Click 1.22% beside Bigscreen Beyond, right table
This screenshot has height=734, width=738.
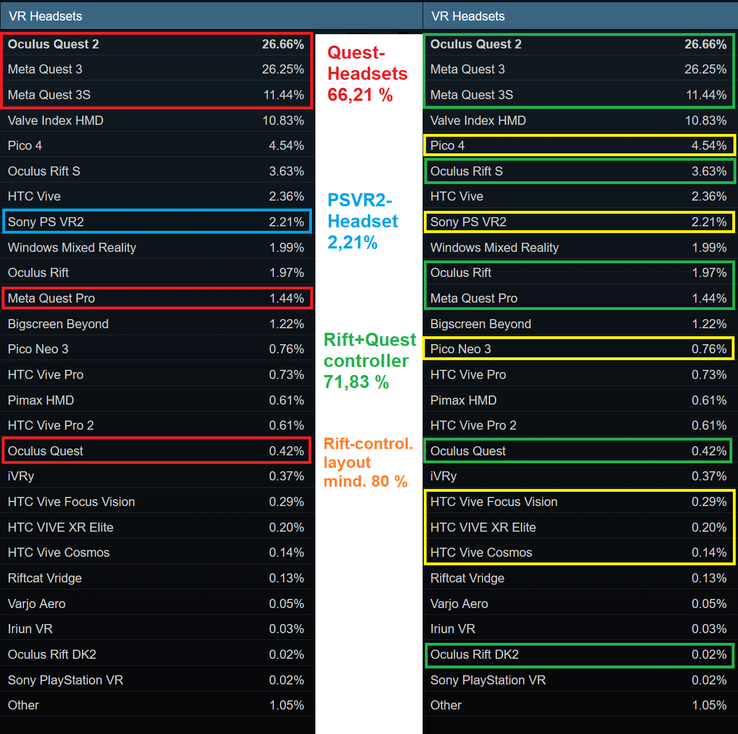click(709, 324)
